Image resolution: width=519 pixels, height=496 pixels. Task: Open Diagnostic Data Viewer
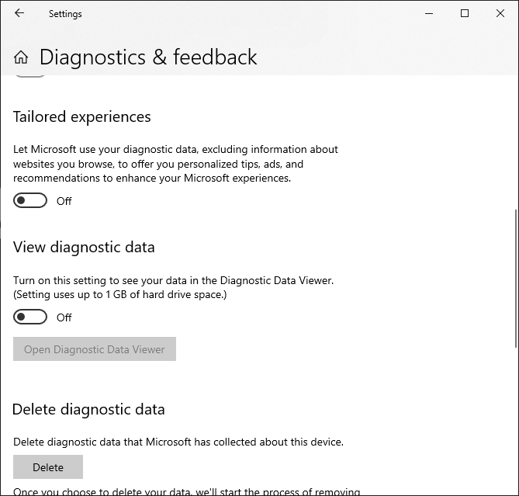click(x=95, y=349)
